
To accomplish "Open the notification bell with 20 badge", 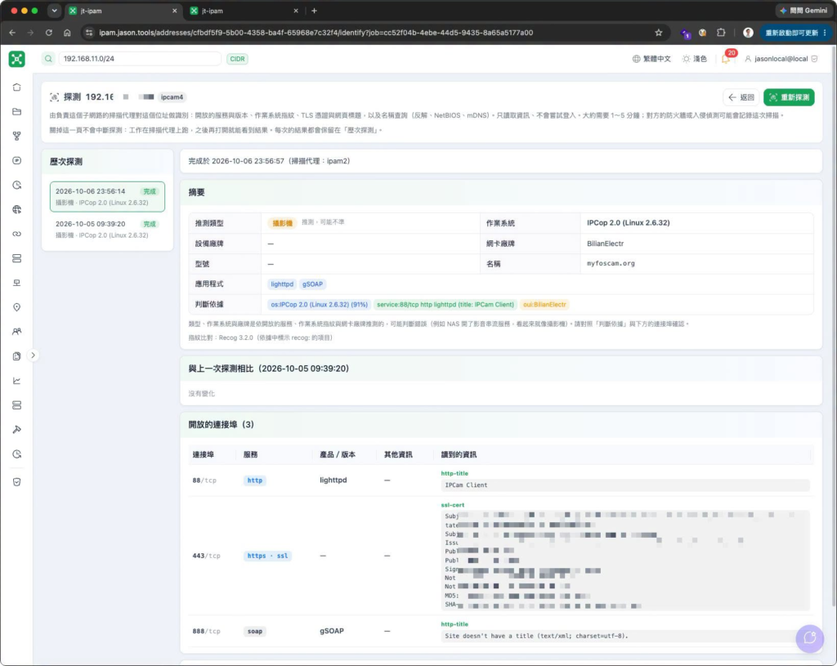I will pos(727,58).
